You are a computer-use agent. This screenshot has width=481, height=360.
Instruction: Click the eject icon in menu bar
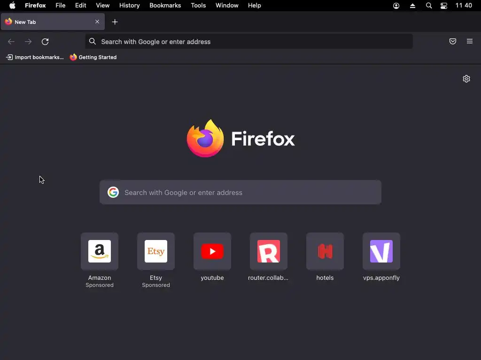click(412, 6)
